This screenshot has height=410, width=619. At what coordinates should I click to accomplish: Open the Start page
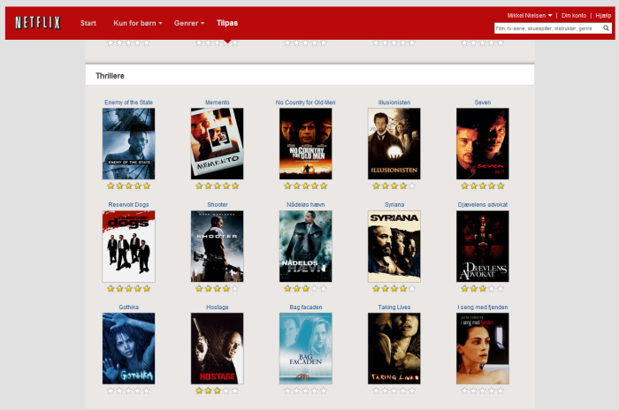[88, 23]
